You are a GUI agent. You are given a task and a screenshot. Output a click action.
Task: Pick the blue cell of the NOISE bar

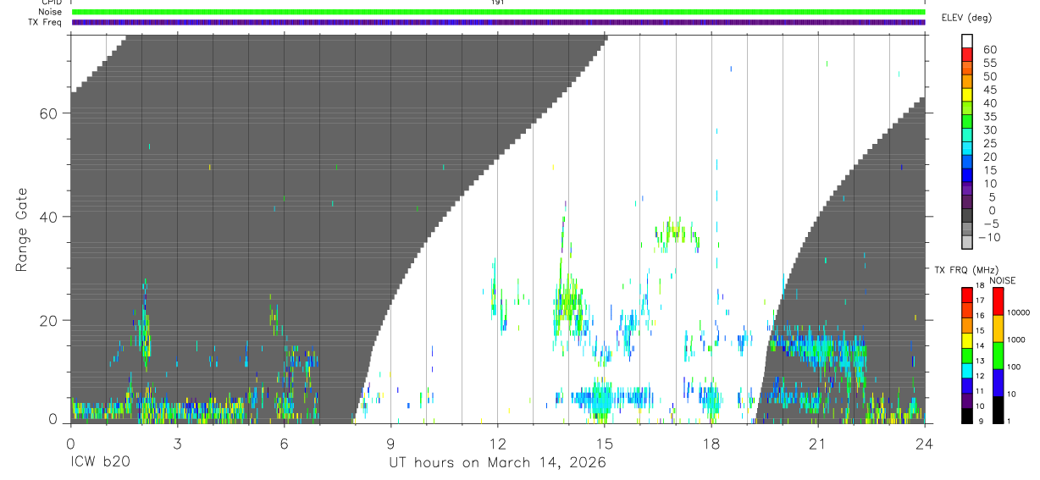(x=998, y=383)
